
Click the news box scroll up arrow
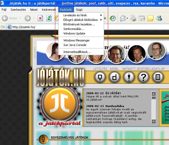pos(154,94)
